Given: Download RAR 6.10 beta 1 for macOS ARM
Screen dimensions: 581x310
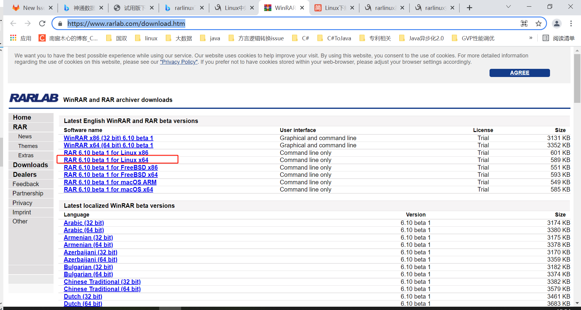Looking at the screenshot, I should (x=110, y=182).
